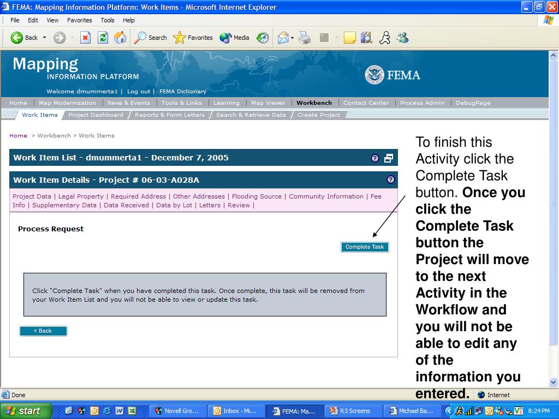Open the Required Address section link
The width and height of the screenshot is (559, 419).
pos(138,196)
